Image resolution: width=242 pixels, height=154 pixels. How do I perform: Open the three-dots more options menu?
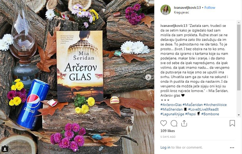pos(232,148)
